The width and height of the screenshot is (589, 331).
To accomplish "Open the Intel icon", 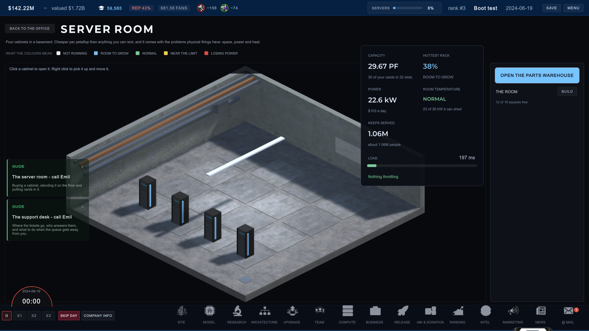I will pyautogui.click(x=486, y=311).
